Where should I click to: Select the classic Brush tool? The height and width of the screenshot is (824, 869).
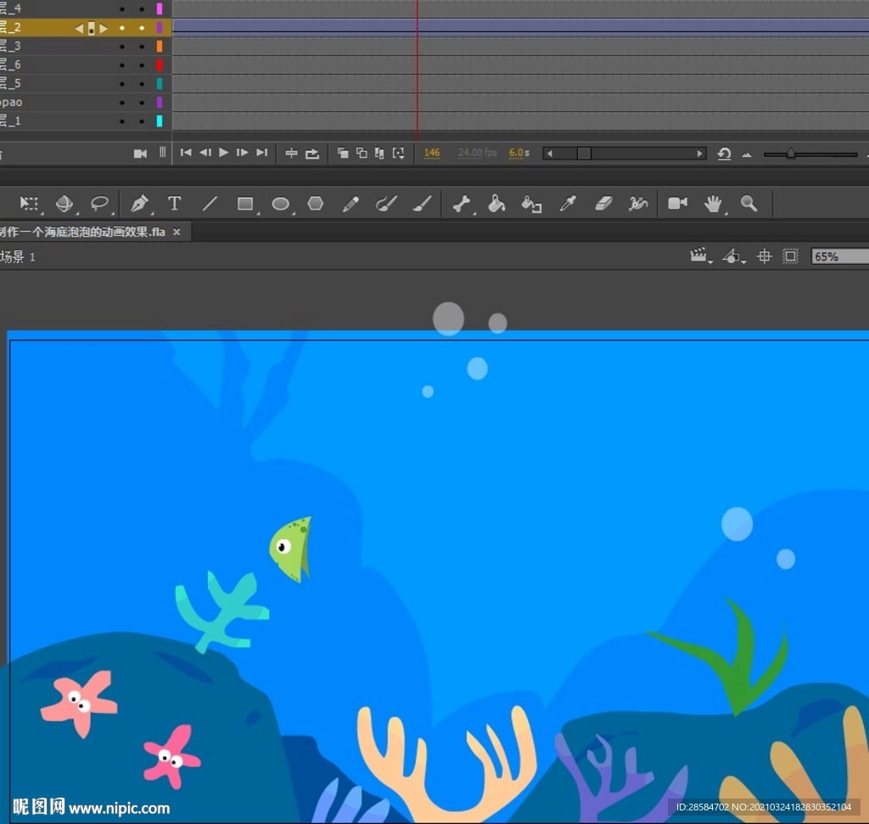click(x=423, y=204)
